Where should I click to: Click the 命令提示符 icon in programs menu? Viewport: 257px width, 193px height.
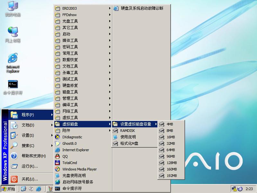click(58, 188)
